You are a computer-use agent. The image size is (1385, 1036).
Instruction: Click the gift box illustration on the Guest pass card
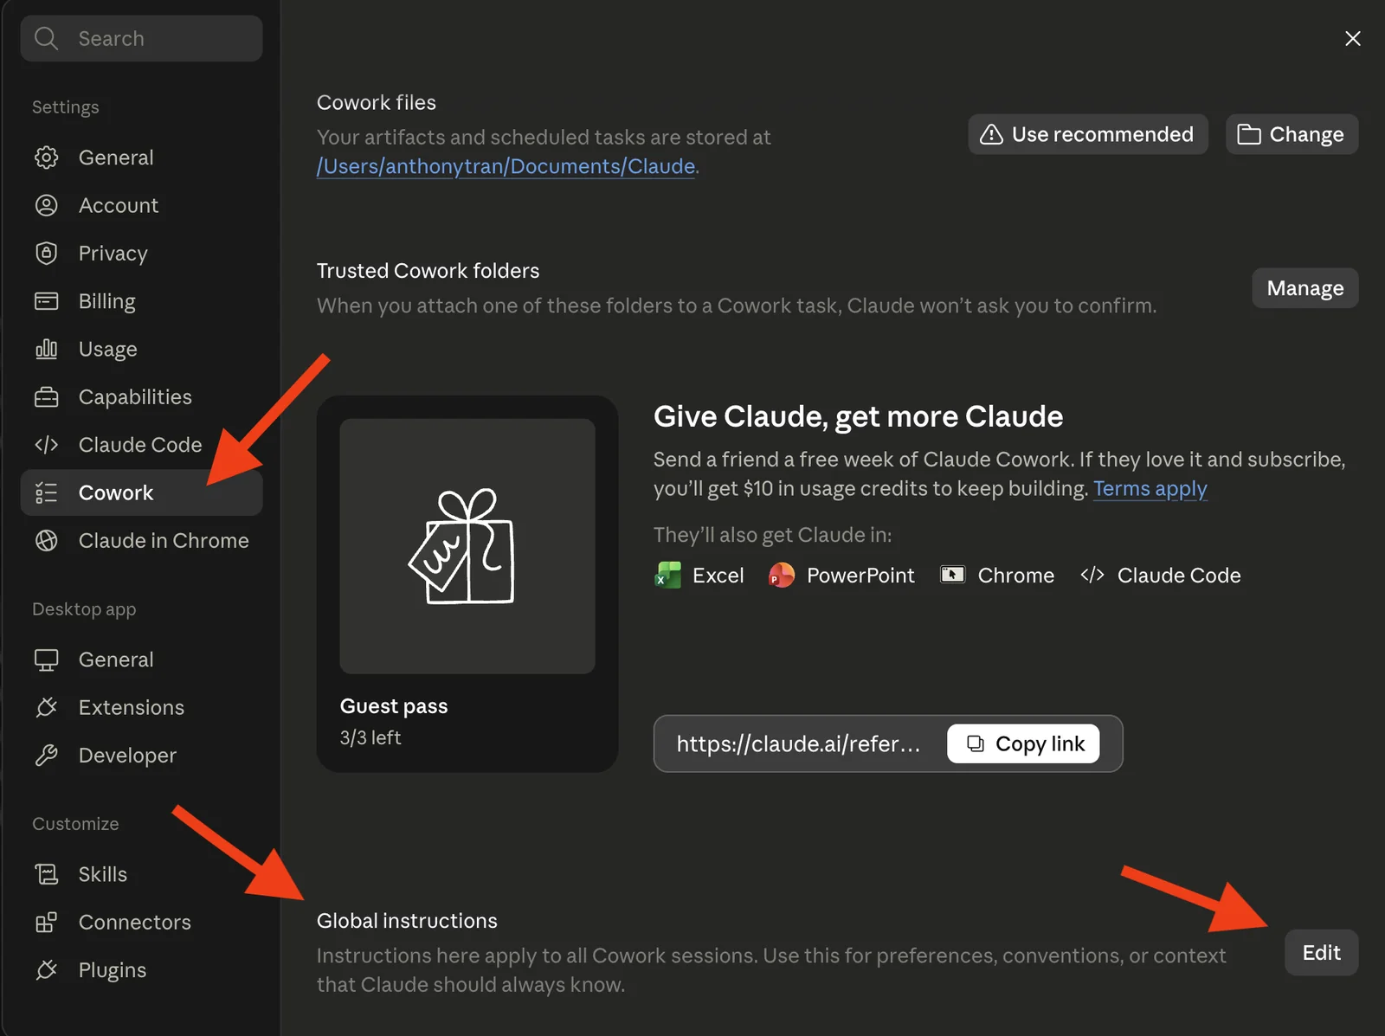(x=463, y=546)
